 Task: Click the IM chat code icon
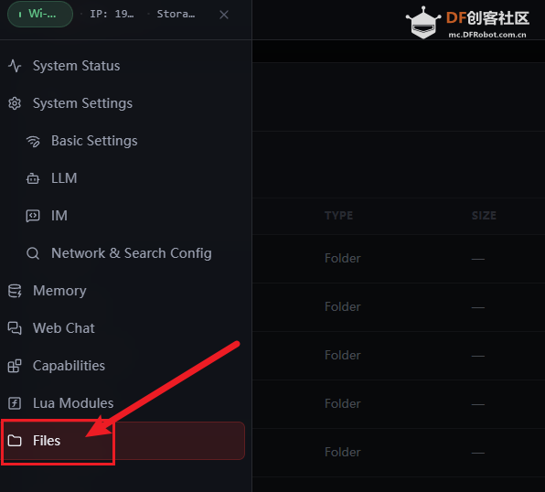pyautogui.click(x=33, y=216)
